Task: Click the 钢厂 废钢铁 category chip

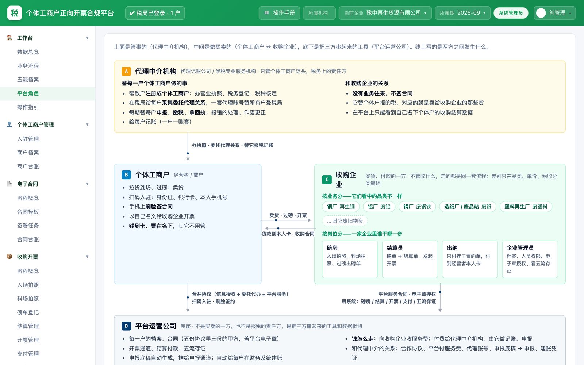Action: (417, 207)
